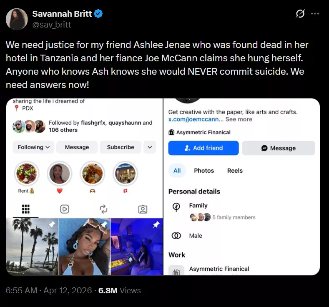Image resolution: width=329 pixels, height=307 pixels.
Task: Click the Male gender icon
Action: point(176,236)
